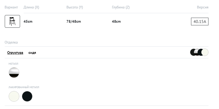Viewport: 219px width, 109px height.
Task: Click the 45cm length value
Action: pyautogui.click(x=28, y=22)
